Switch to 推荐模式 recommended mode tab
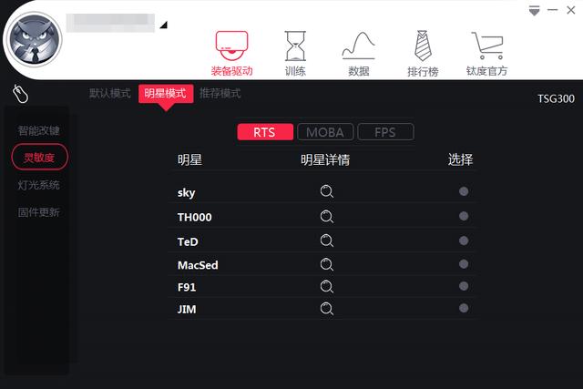This screenshot has height=389, width=583. (220, 93)
